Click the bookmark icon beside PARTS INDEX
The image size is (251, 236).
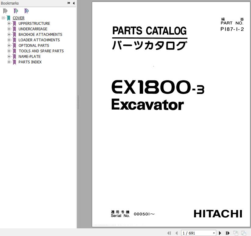[14, 62]
